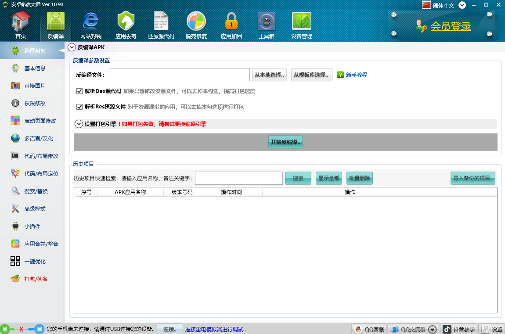This screenshot has width=505, height=334.
Task: Open 抖音教学 in the status bar
Action: [x=459, y=329]
